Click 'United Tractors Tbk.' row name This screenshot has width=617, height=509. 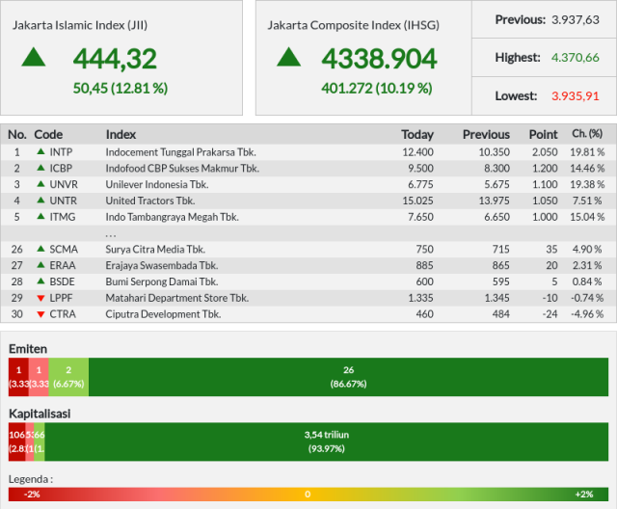tap(150, 201)
